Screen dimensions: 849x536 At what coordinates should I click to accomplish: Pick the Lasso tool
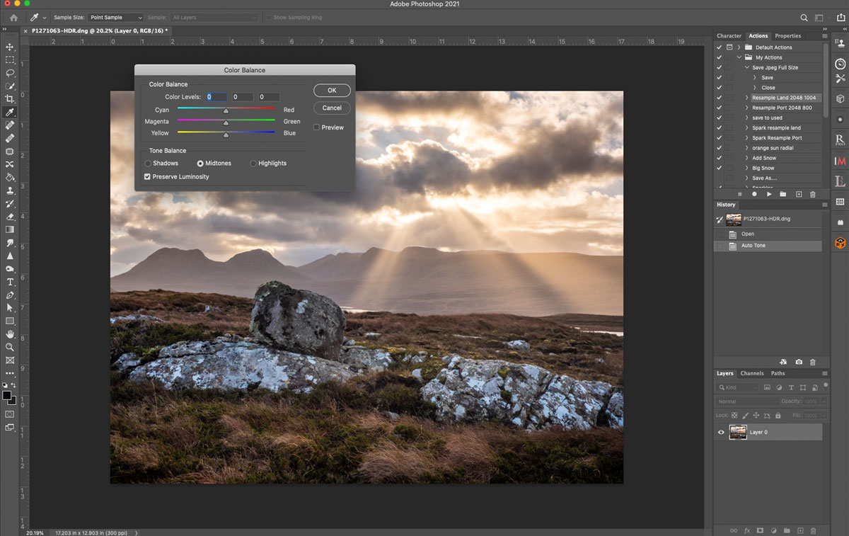pyautogui.click(x=10, y=73)
